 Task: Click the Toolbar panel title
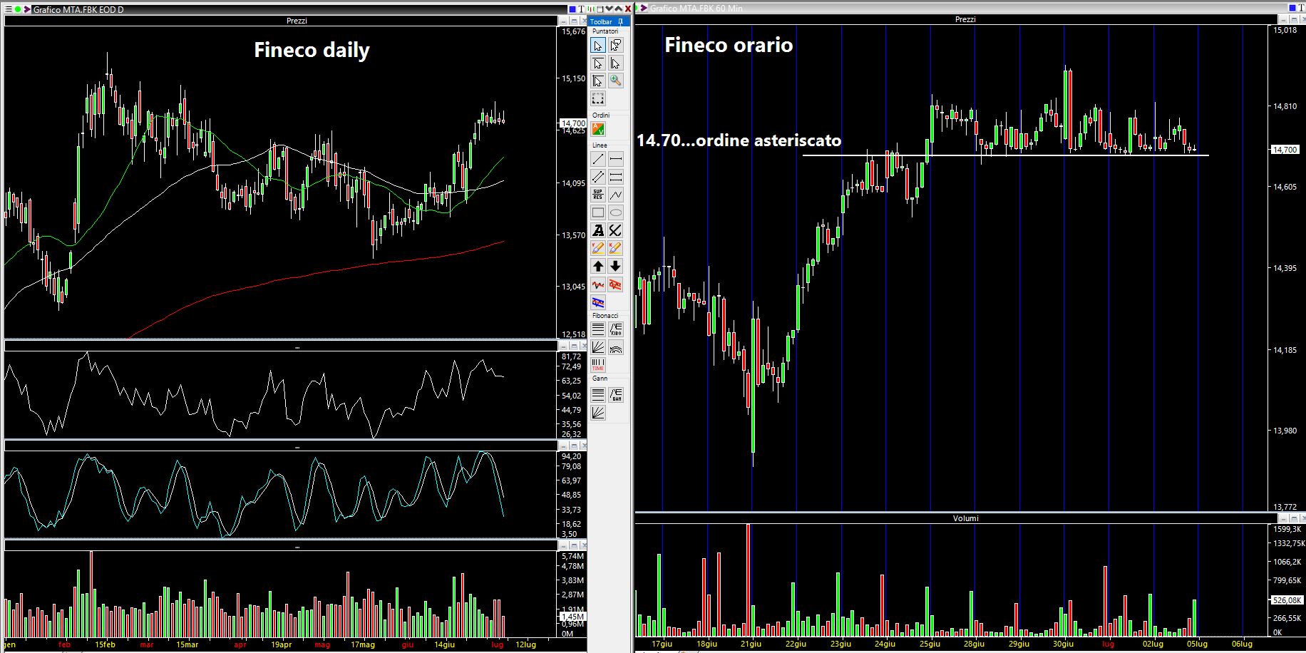(601, 22)
